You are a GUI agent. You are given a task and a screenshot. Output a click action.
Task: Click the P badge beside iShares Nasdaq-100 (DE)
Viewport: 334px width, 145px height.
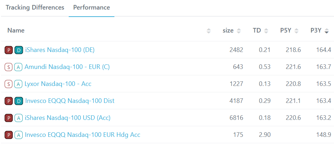point(9,50)
